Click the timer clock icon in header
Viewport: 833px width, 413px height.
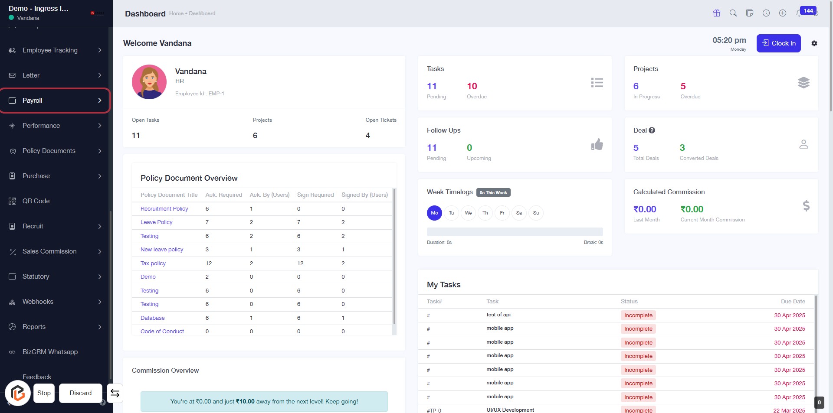766,13
